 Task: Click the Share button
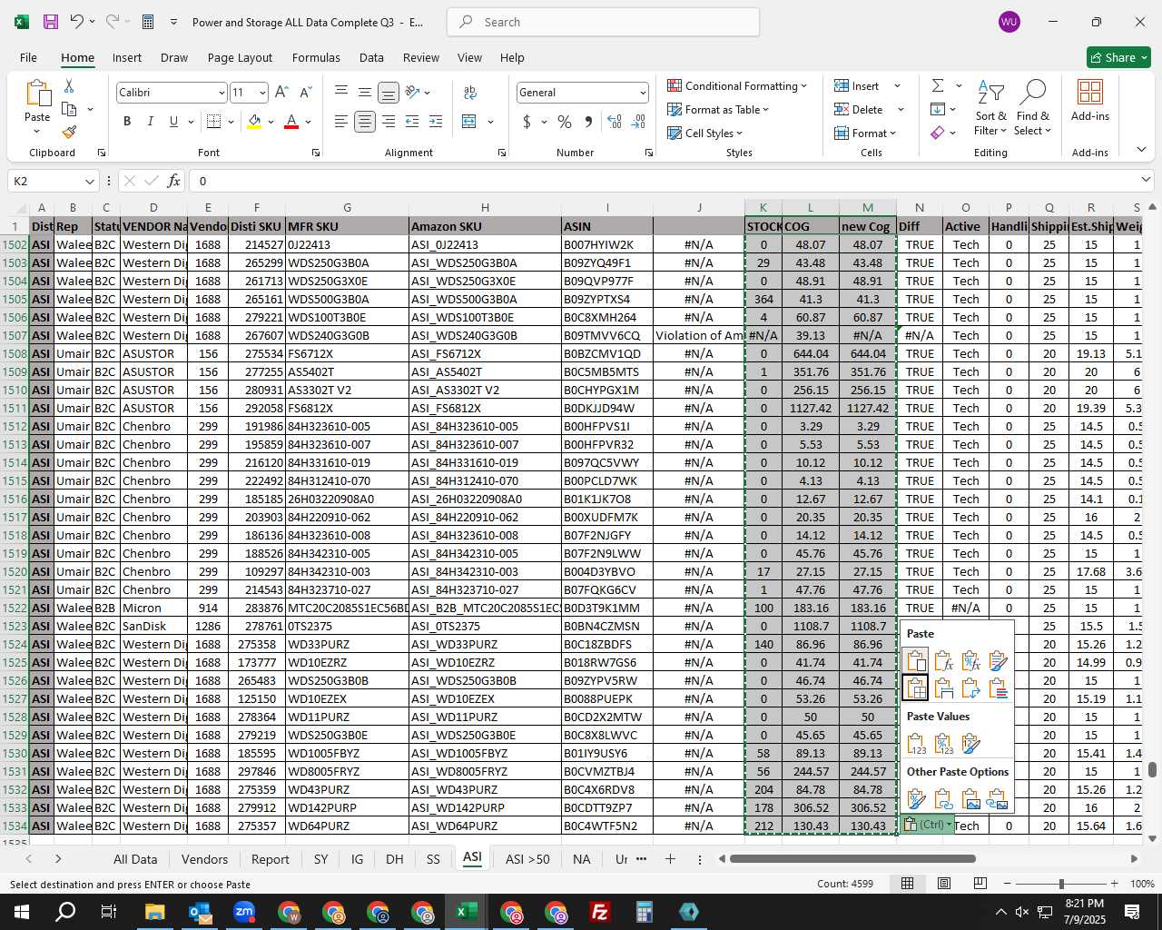(1118, 57)
